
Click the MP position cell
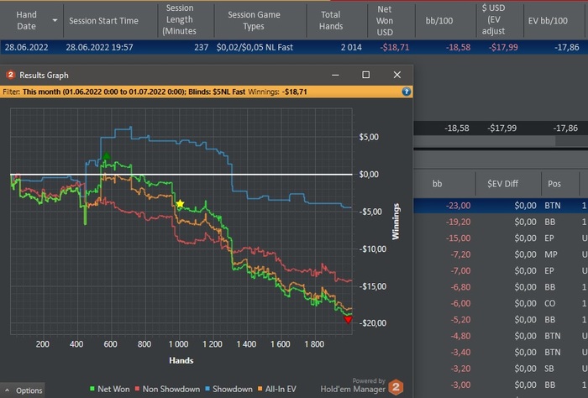[x=550, y=254]
